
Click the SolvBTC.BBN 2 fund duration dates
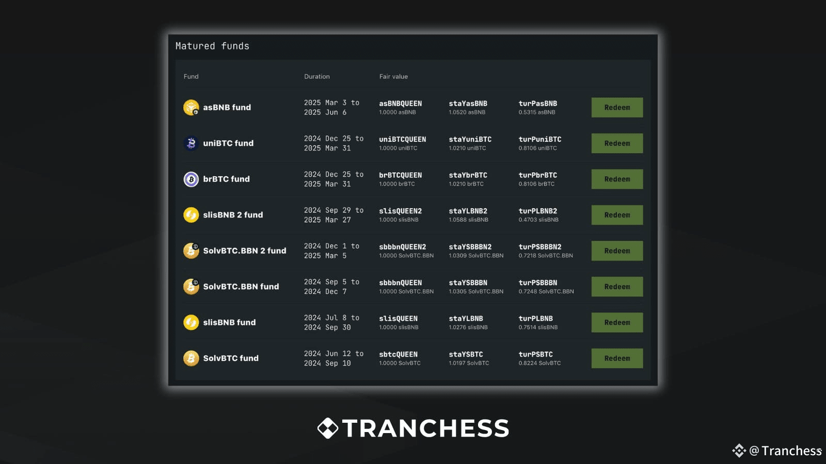(331, 251)
